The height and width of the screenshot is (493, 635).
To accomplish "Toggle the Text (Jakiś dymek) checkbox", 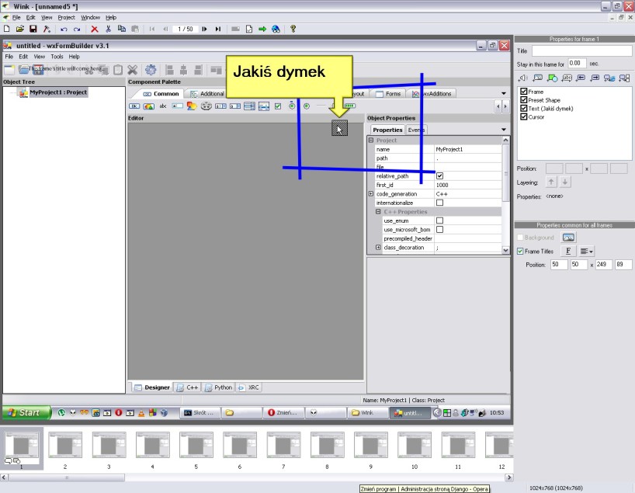I will tap(524, 109).
